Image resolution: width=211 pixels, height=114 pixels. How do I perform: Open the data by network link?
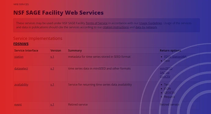tap(146, 27)
